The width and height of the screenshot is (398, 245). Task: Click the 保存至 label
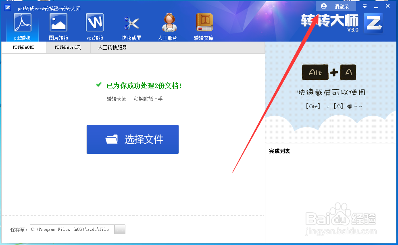(19, 230)
